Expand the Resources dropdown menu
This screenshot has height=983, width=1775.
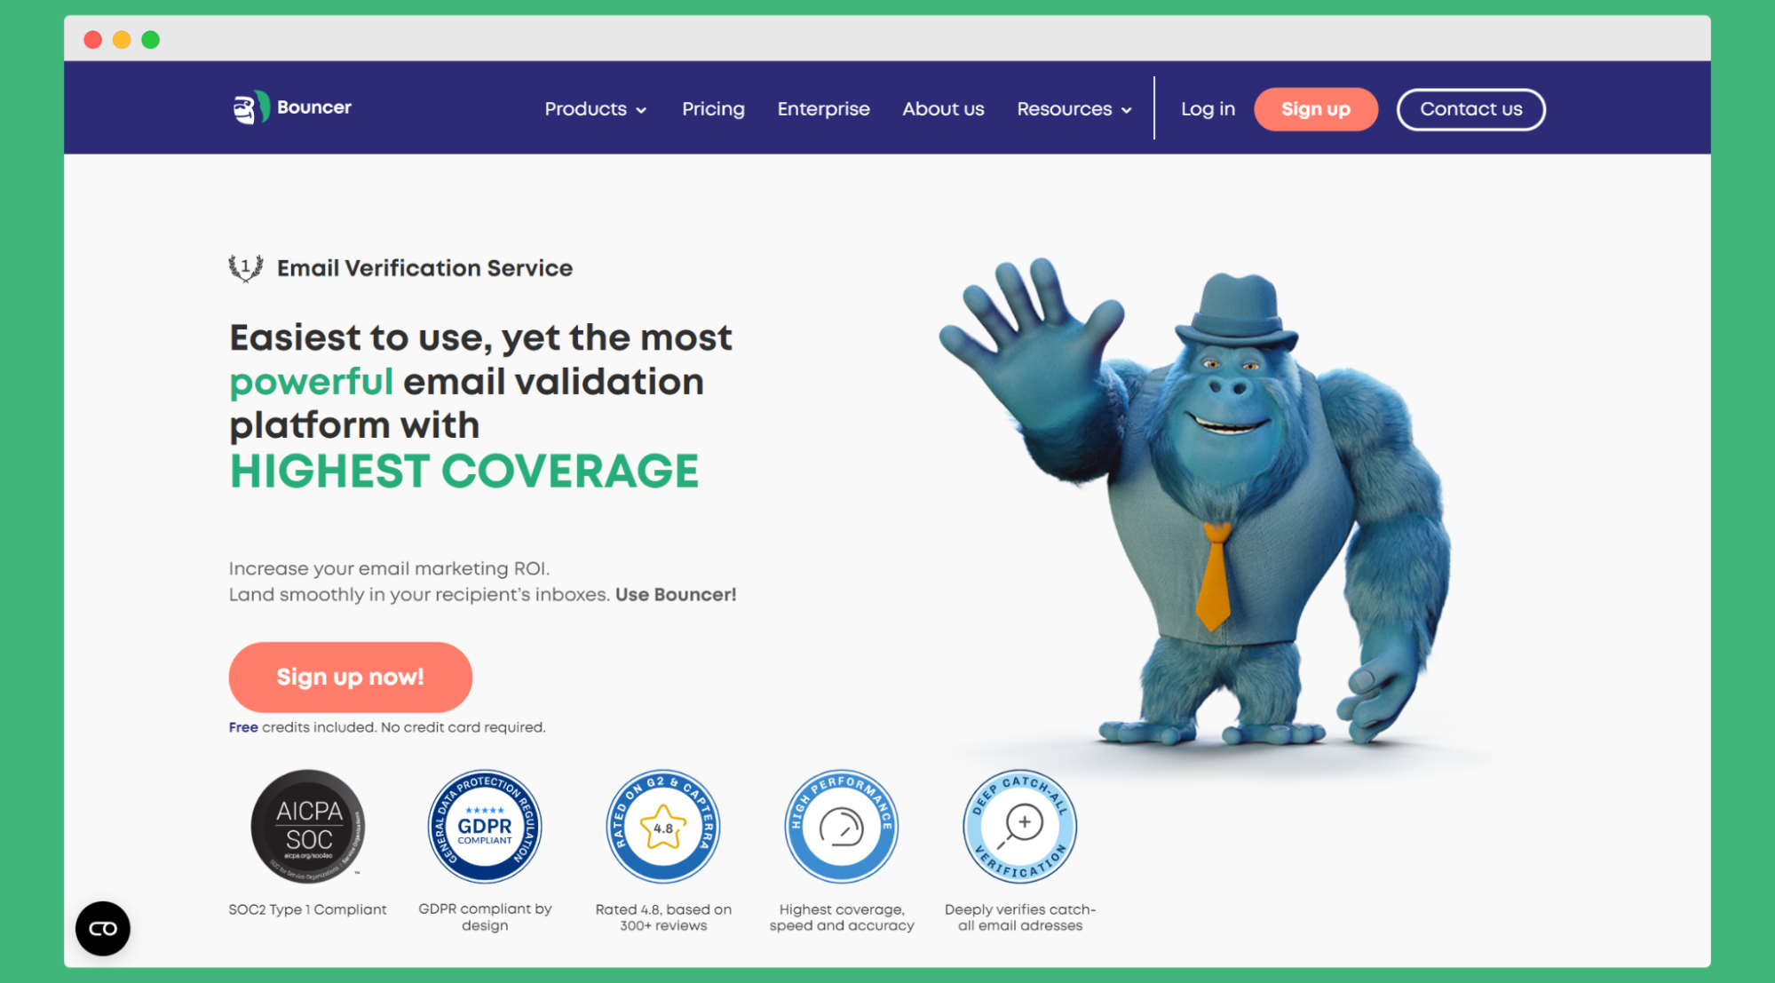point(1074,109)
